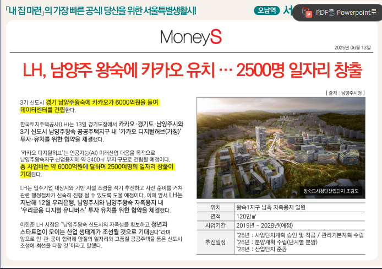Viewport: 382px width, 269px height.
Task: Click the highlighted sentence '총 사업비는 약 6000억원에 달하며'
Action: click(x=64, y=167)
